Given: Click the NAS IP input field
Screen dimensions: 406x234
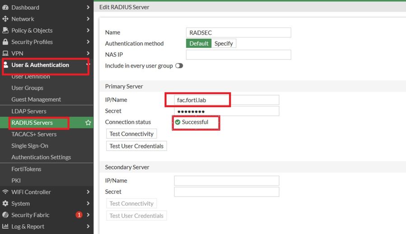Looking at the screenshot, I should tap(238, 55).
